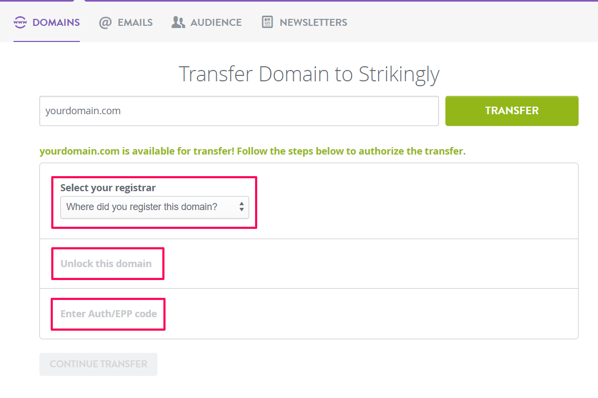Open the registrar selection dropdown
598x398 pixels.
point(154,207)
